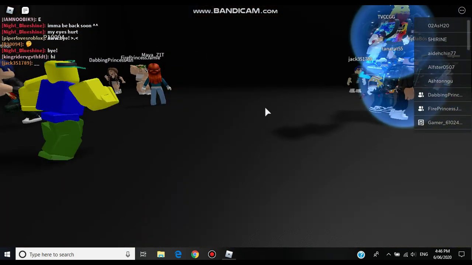This screenshot has width=472, height=265.
Task: Open the Roblox main menu icon
Action: point(10,10)
